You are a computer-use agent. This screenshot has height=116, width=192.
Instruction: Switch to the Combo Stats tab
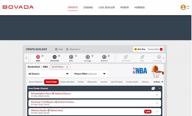click(x=132, y=82)
